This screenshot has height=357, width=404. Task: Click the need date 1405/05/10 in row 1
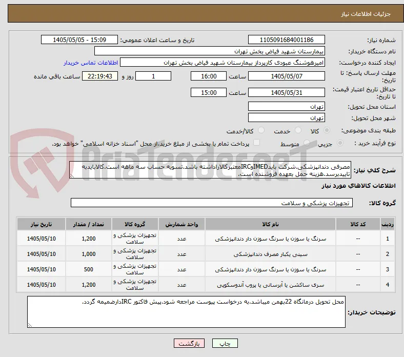pos(41,239)
